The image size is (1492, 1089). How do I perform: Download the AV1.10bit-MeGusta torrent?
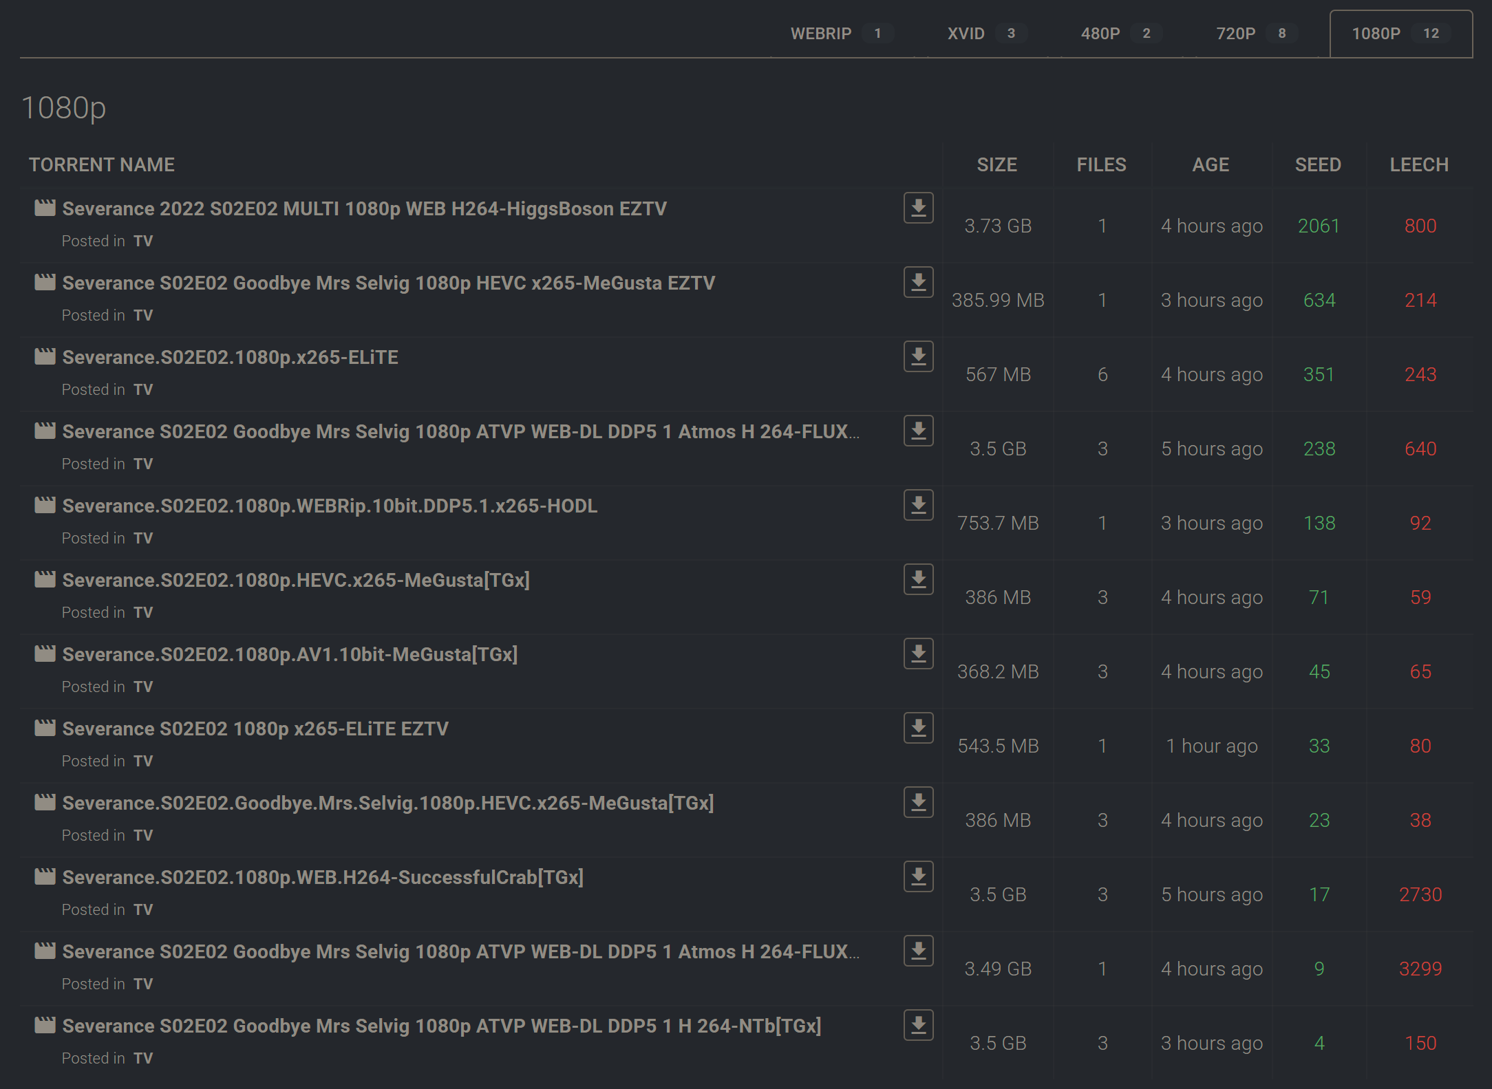918,654
